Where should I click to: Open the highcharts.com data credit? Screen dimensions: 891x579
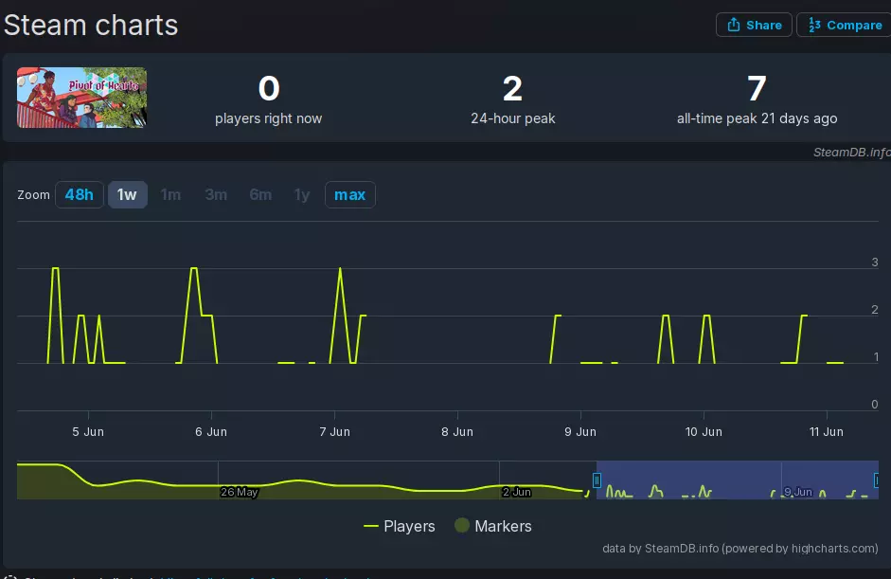point(740,549)
